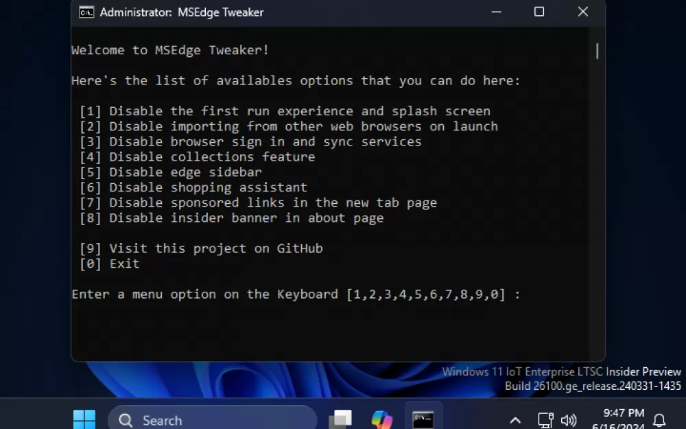Screen dimensions: 686x429
Task: Launch Copilot from the taskbar
Action: (x=382, y=419)
